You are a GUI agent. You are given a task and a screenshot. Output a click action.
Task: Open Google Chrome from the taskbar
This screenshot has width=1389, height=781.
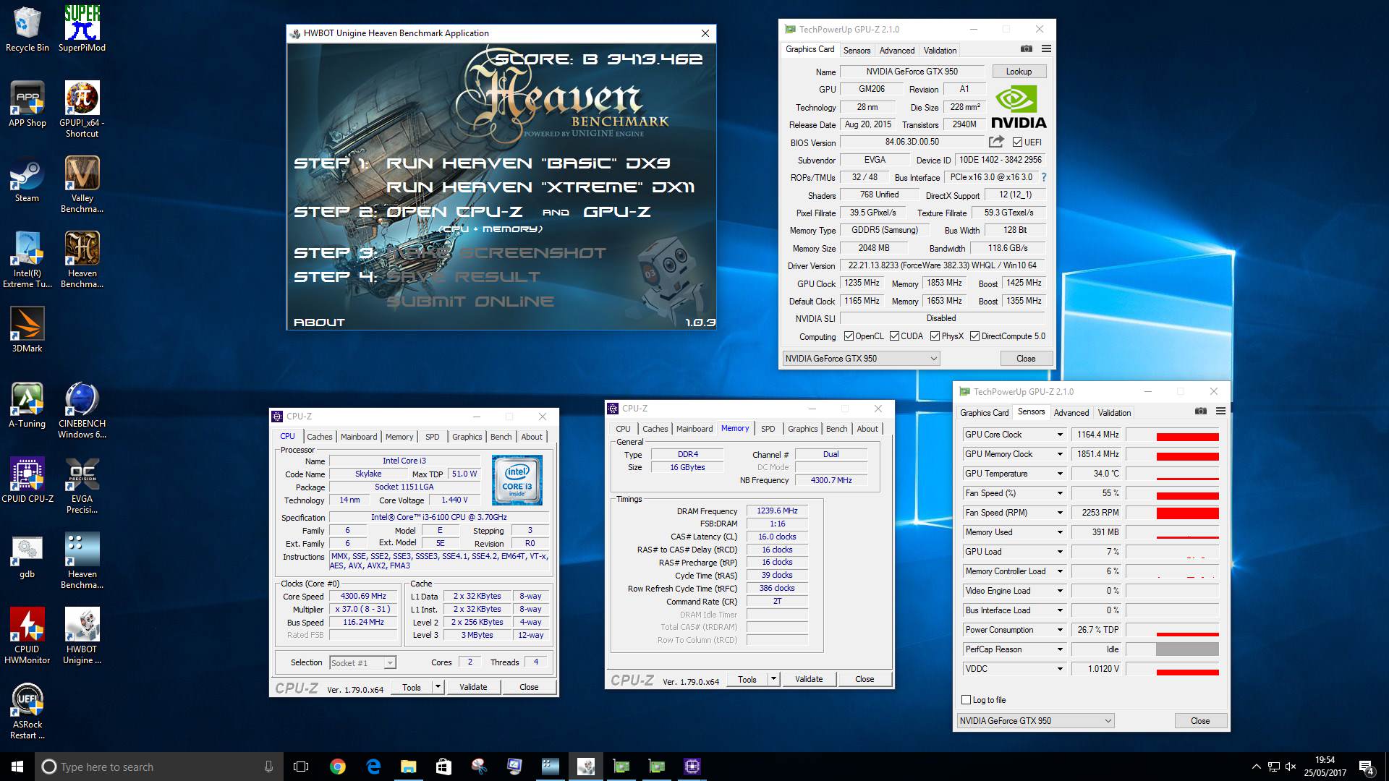337,767
